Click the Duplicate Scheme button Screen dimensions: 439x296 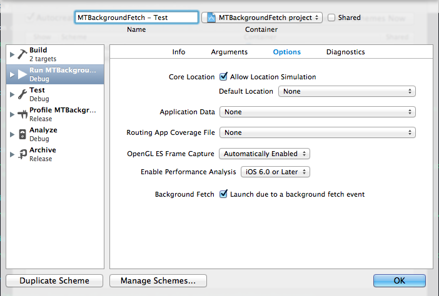(x=54, y=280)
